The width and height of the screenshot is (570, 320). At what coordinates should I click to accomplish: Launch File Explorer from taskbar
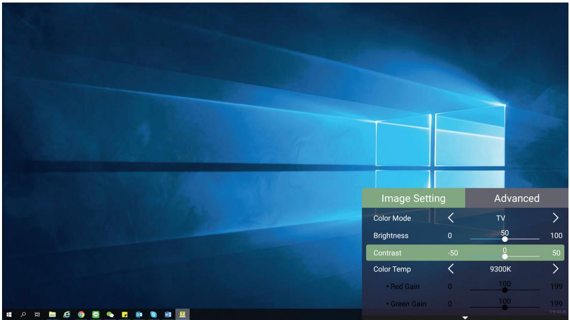52,314
